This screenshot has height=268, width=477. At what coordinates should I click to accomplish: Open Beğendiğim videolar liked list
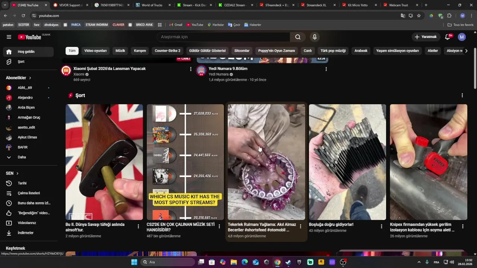click(28, 213)
